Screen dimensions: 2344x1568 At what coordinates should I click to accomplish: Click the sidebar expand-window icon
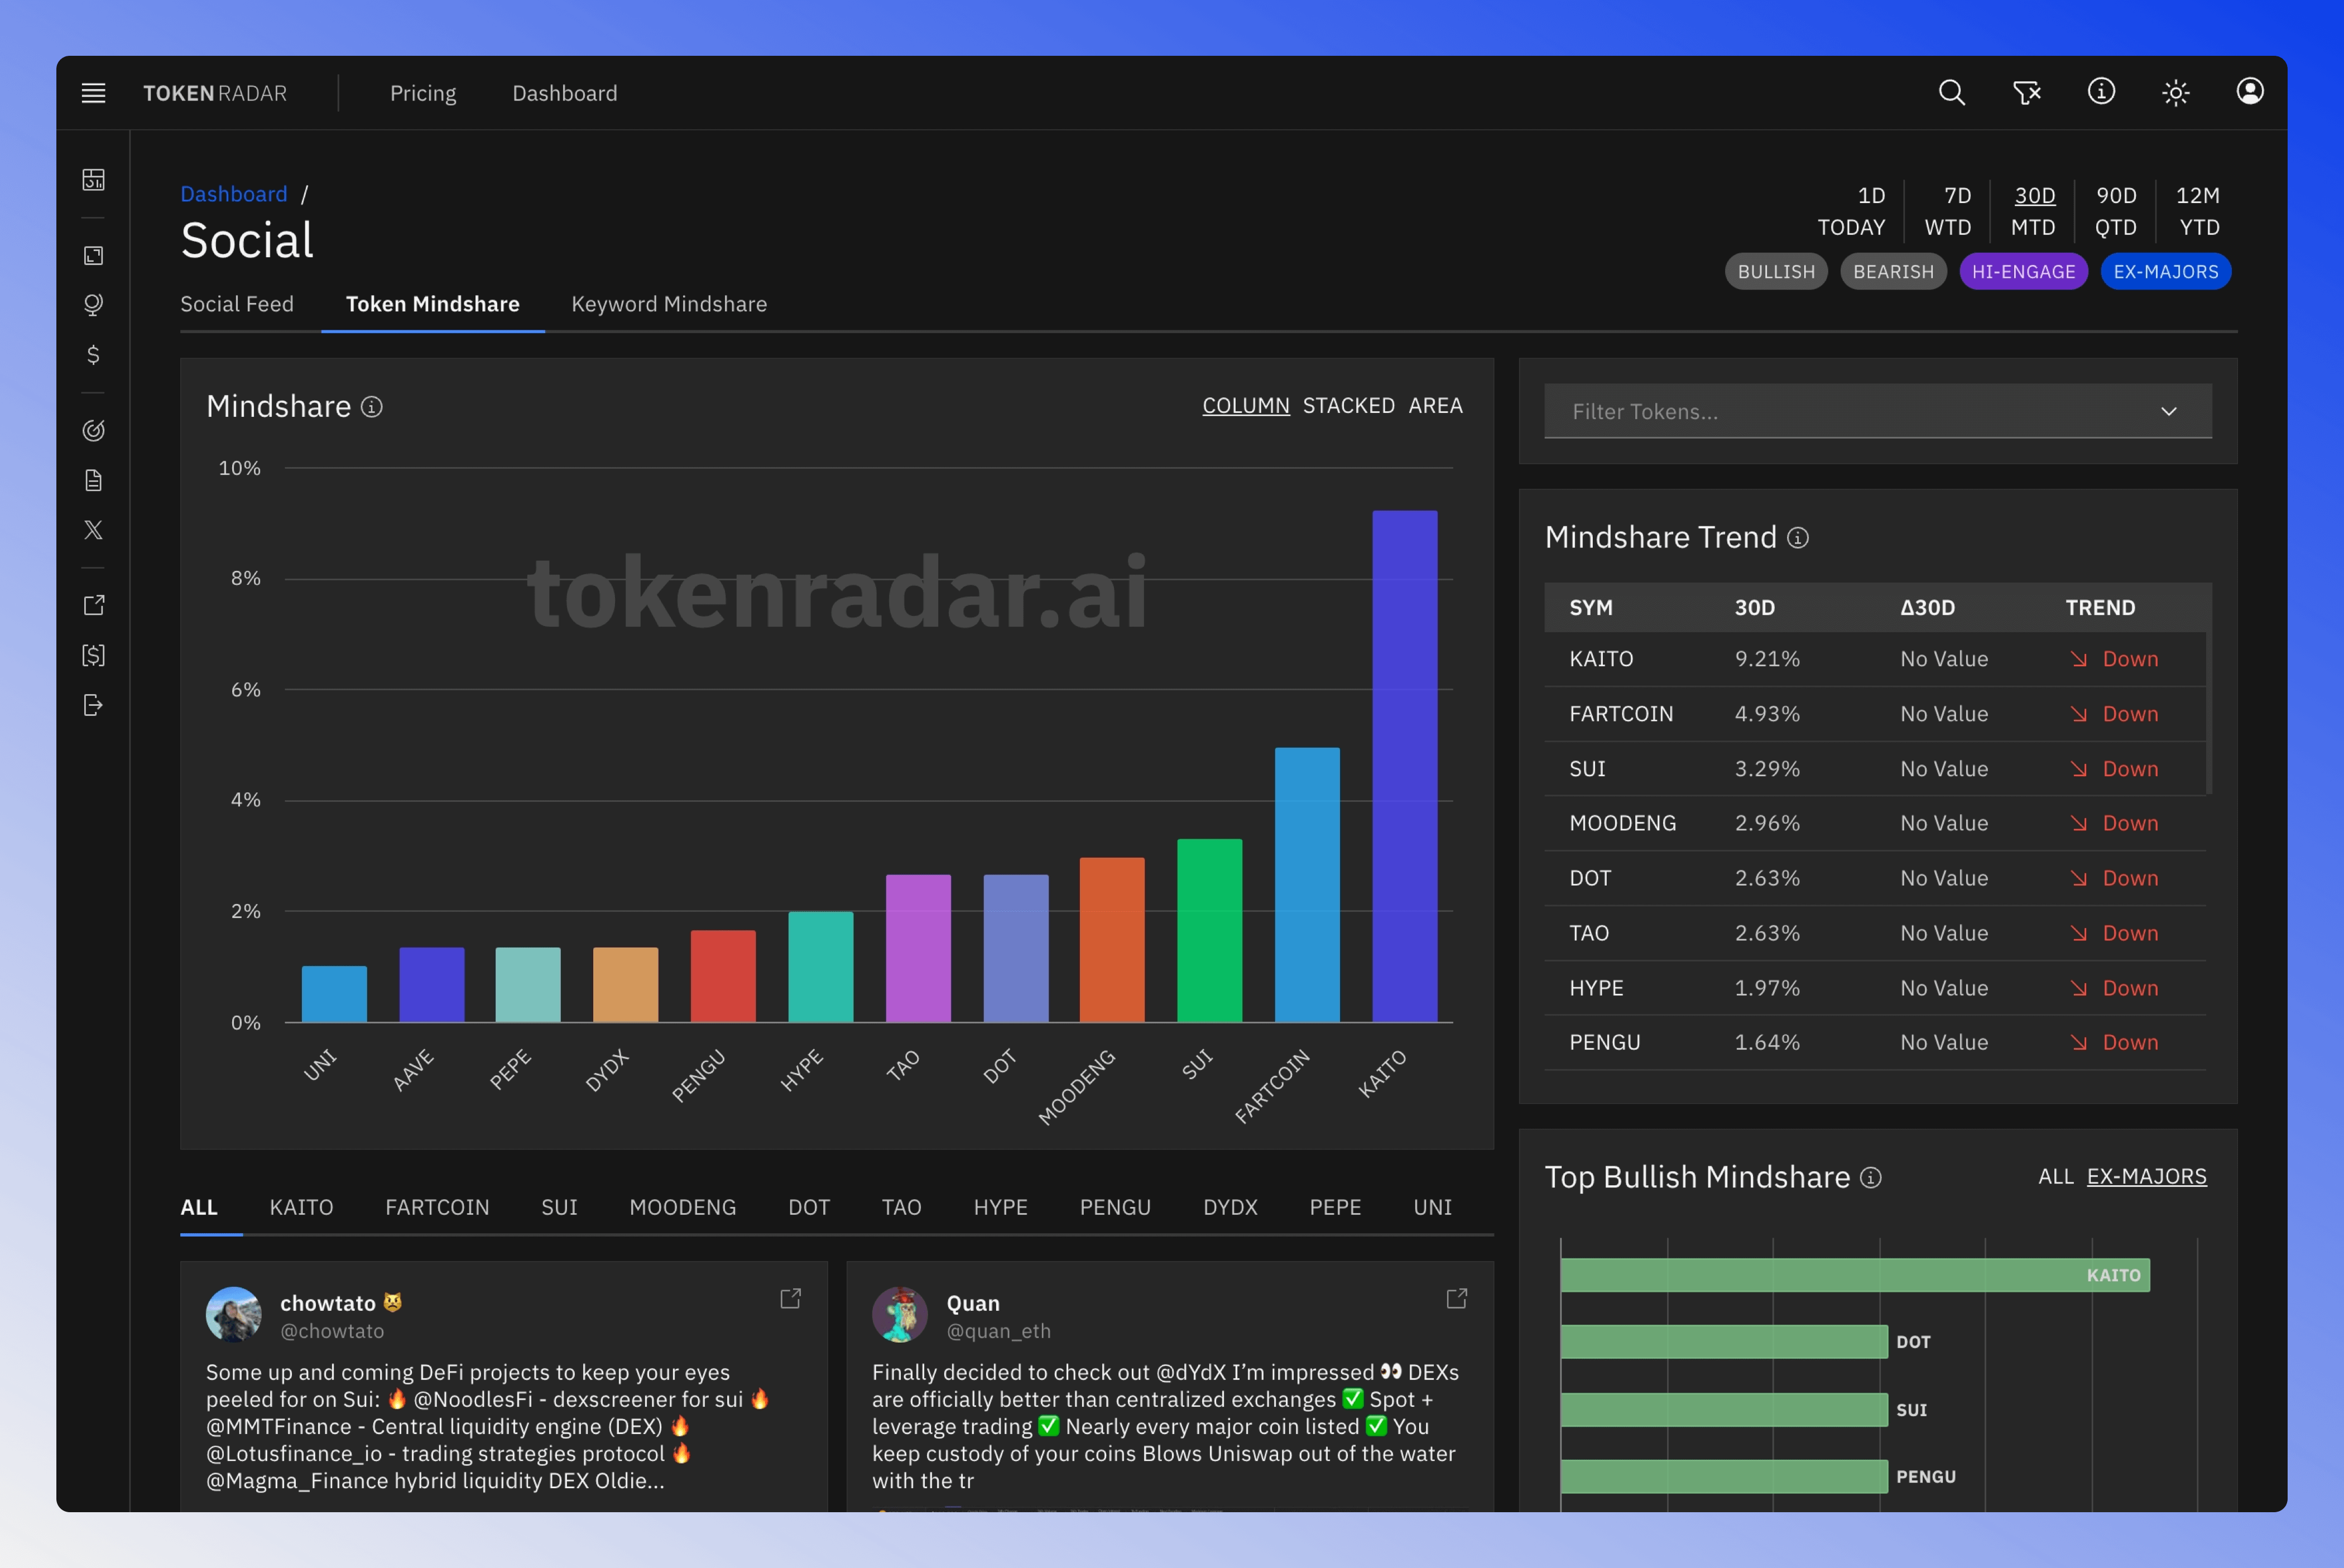[93, 256]
